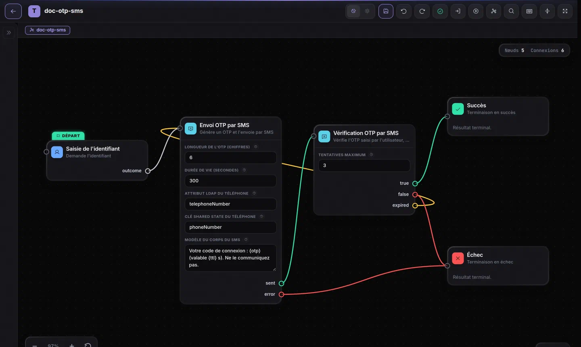This screenshot has width=581, height=347.
Task: Click the SMS body template text area
Action: click(x=230, y=258)
